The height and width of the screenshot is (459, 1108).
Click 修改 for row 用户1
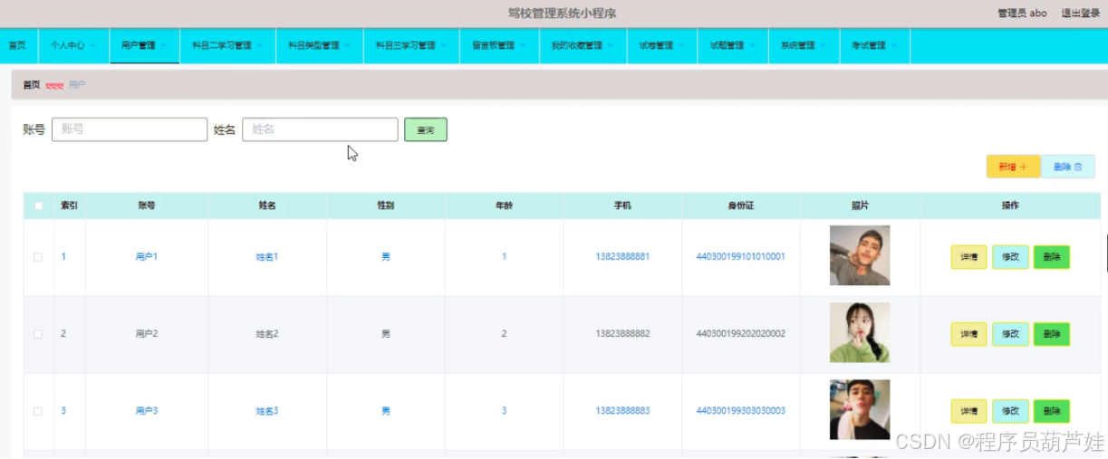click(x=1010, y=257)
